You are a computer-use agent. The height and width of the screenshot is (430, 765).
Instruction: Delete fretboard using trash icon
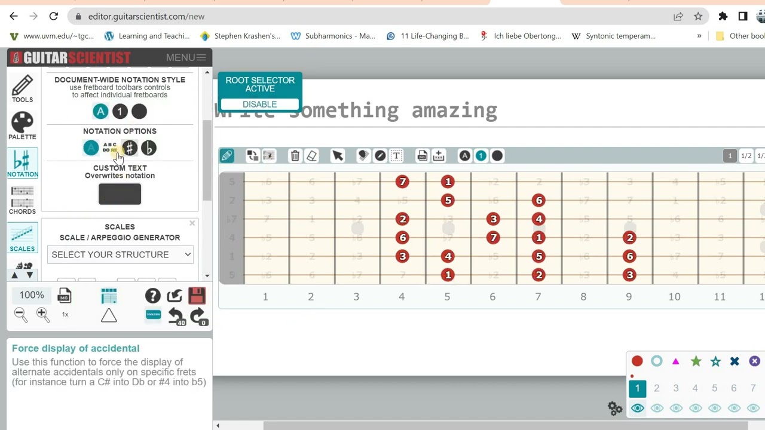(295, 156)
